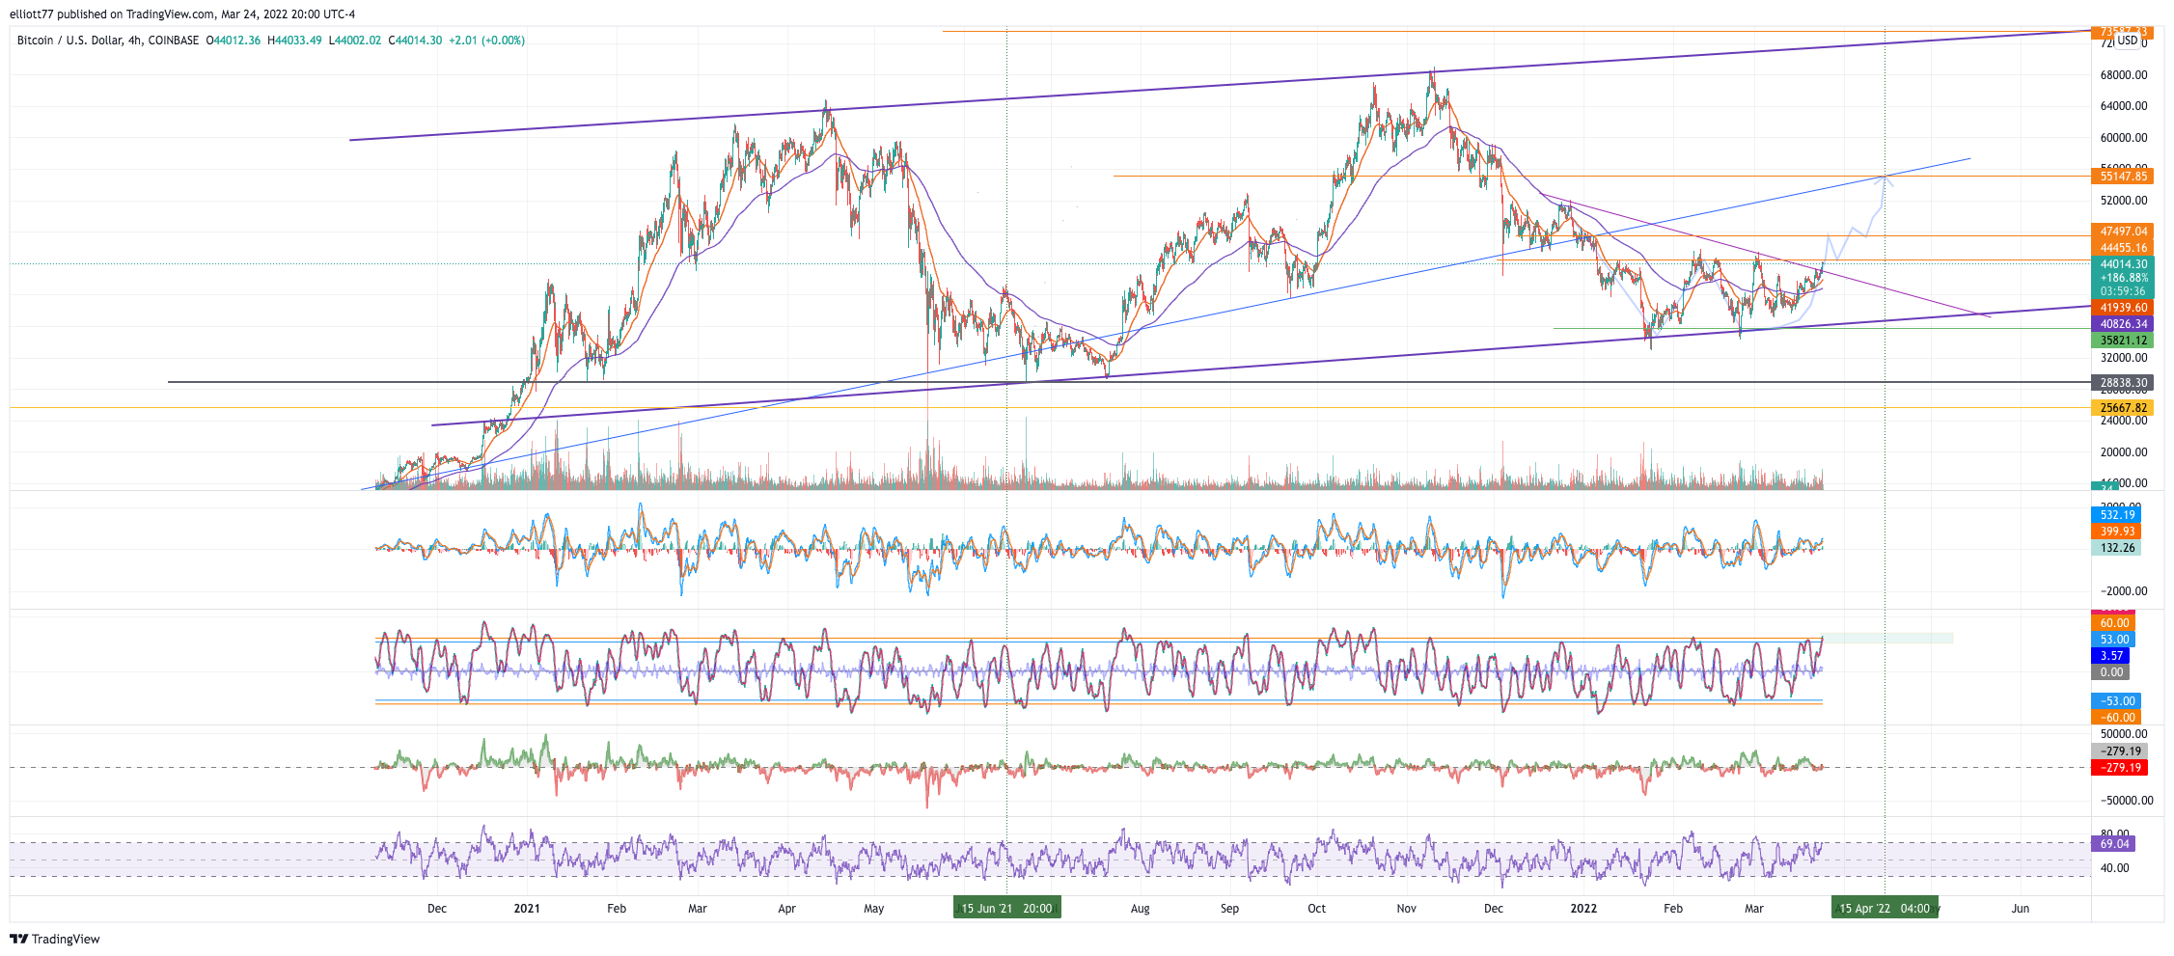Click the 2021 label on time axis
The width and height of the screenshot is (2174, 956).
coord(527,909)
